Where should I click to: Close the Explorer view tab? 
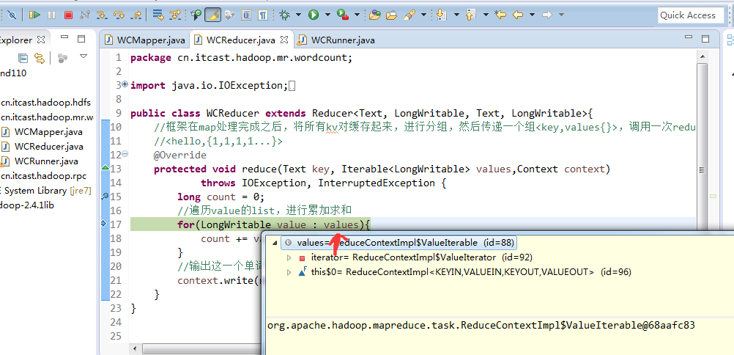(41, 40)
